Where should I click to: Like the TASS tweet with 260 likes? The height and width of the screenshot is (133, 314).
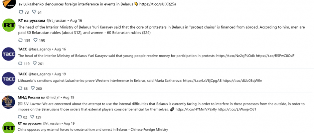pyautogui.click(x=33, y=88)
